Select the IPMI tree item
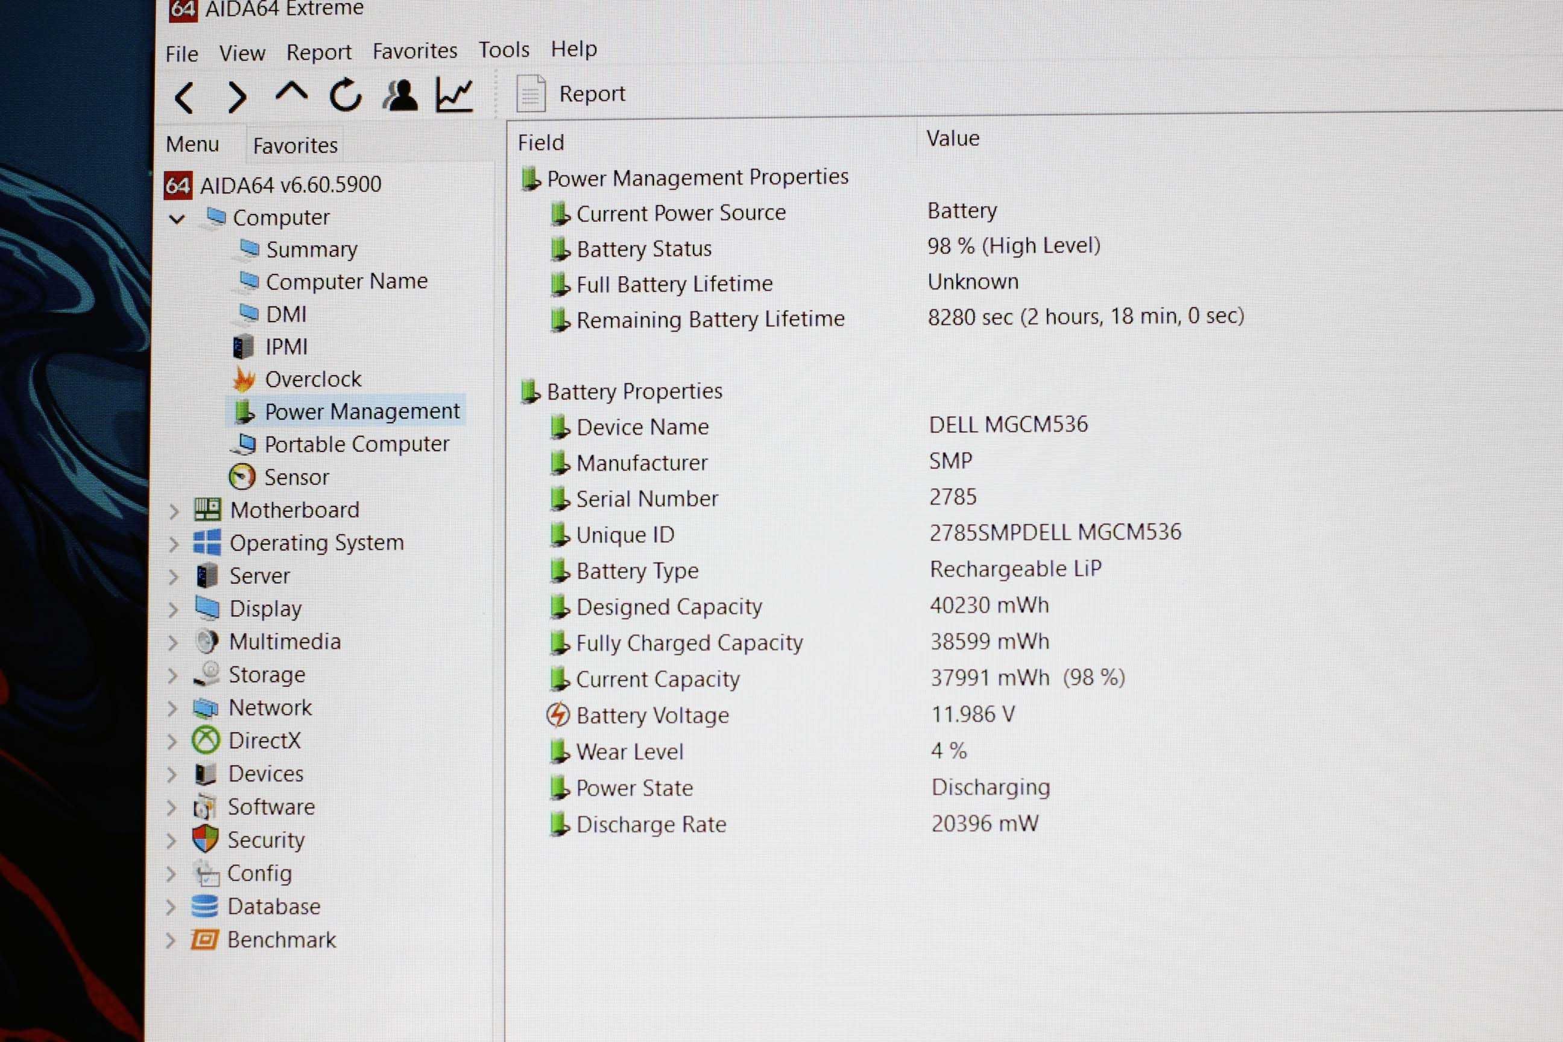The height and width of the screenshot is (1042, 1563). pos(270,346)
